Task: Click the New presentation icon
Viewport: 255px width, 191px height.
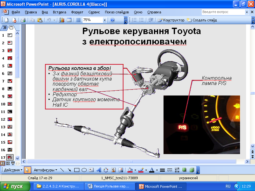Action: pyautogui.click(x=6, y=20)
